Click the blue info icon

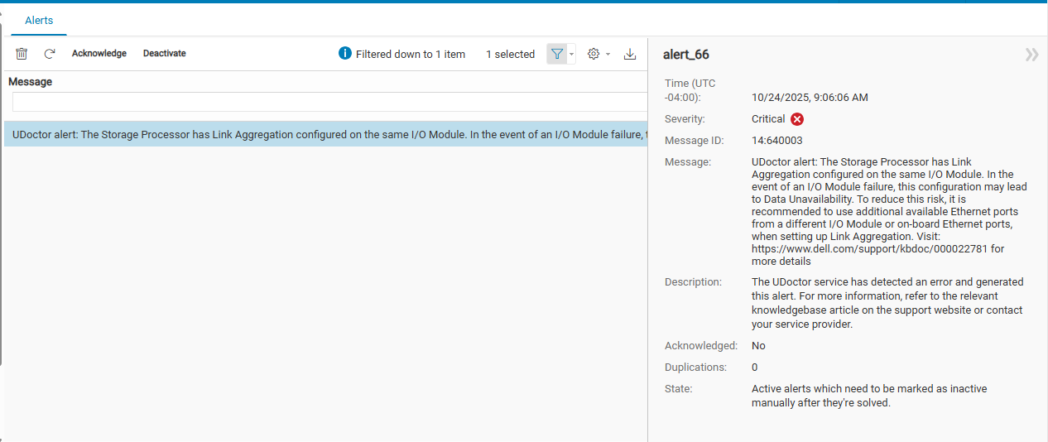[x=345, y=54]
